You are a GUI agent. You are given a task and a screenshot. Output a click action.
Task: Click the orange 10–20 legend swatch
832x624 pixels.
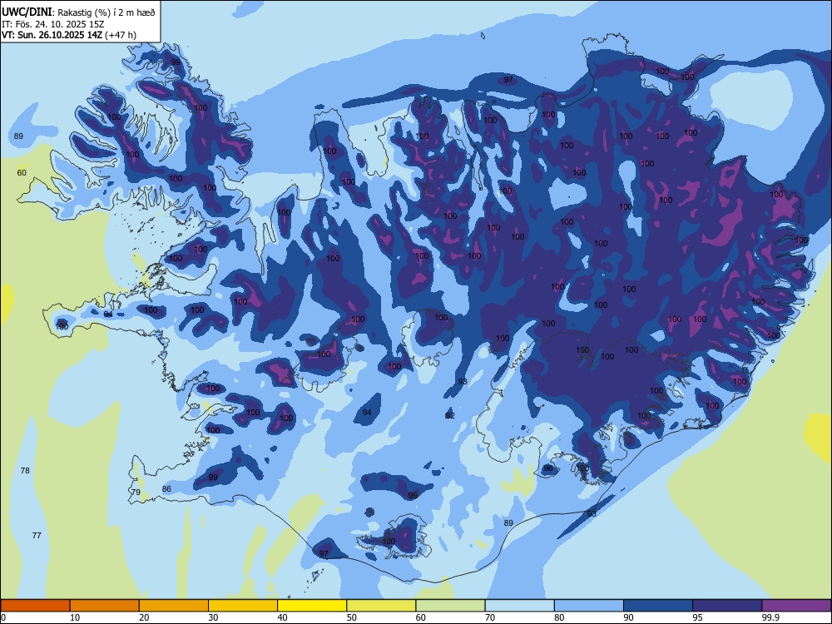click(x=105, y=606)
